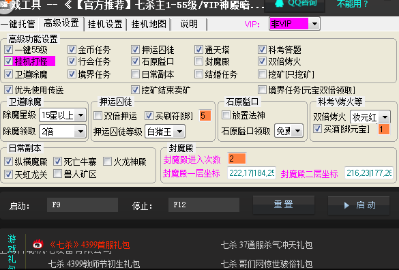Toggle the 卫道除魔 checkbox
The height and width of the screenshot is (270, 399).
(x=8, y=74)
